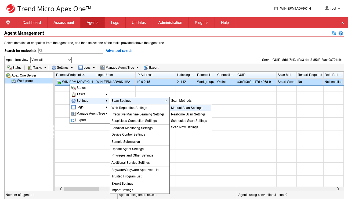This screenshot has height=222, width=348.
Task: Click the Tasks clipboard icon in toolbar
Action: (x=30, y=68)
